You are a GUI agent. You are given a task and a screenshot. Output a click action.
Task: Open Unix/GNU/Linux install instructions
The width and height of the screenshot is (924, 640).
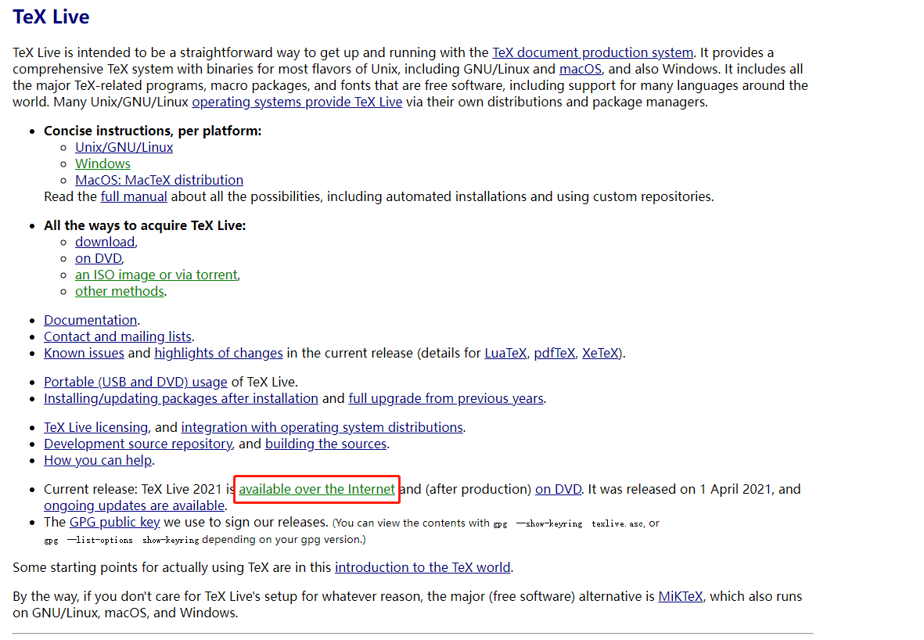(124, 147)
